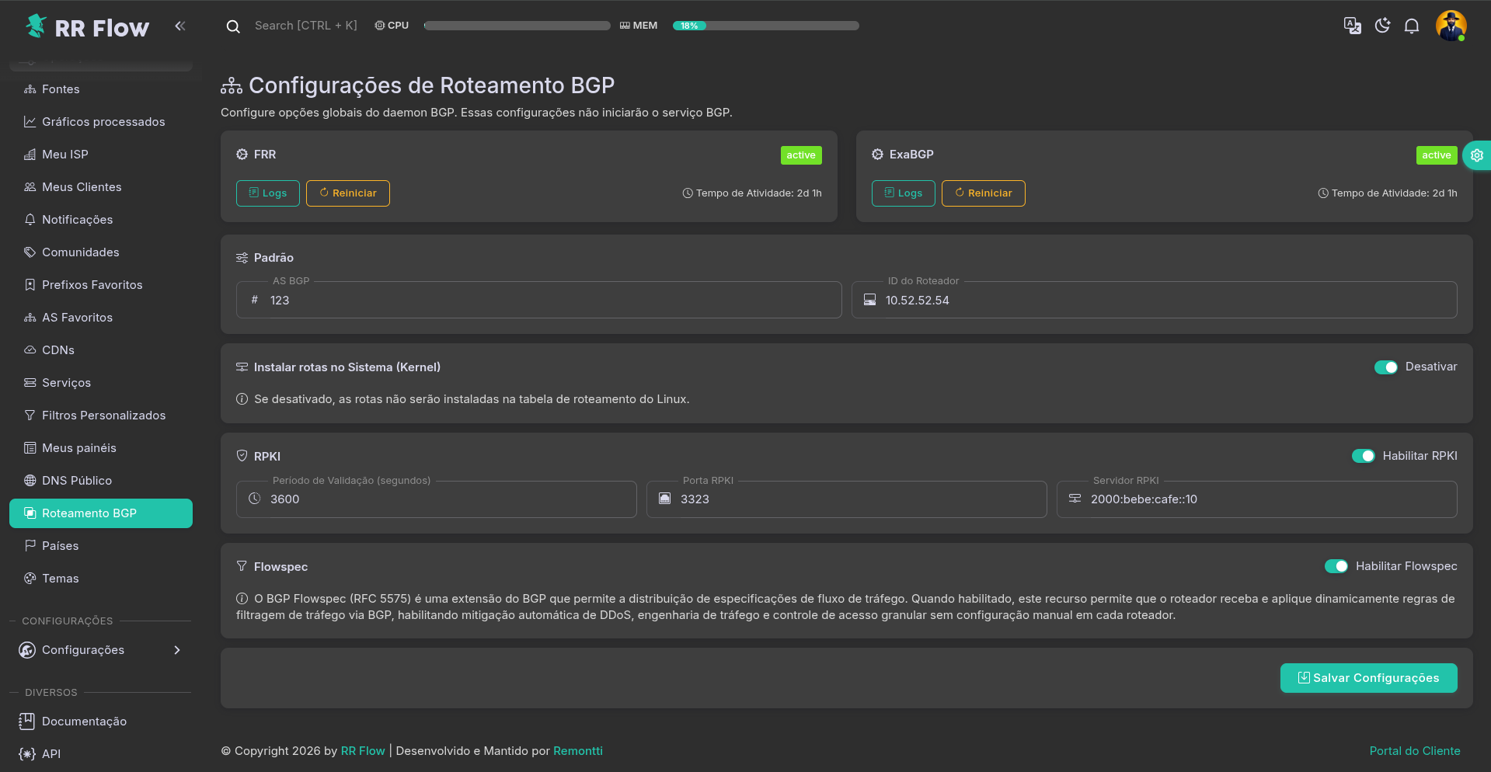The width and height of the screenshot is (1491, 772).
Task: Toggle dark mode moon icon
Action: 1382,26
